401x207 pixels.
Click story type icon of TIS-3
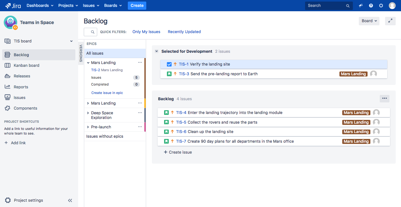point(169,74)
